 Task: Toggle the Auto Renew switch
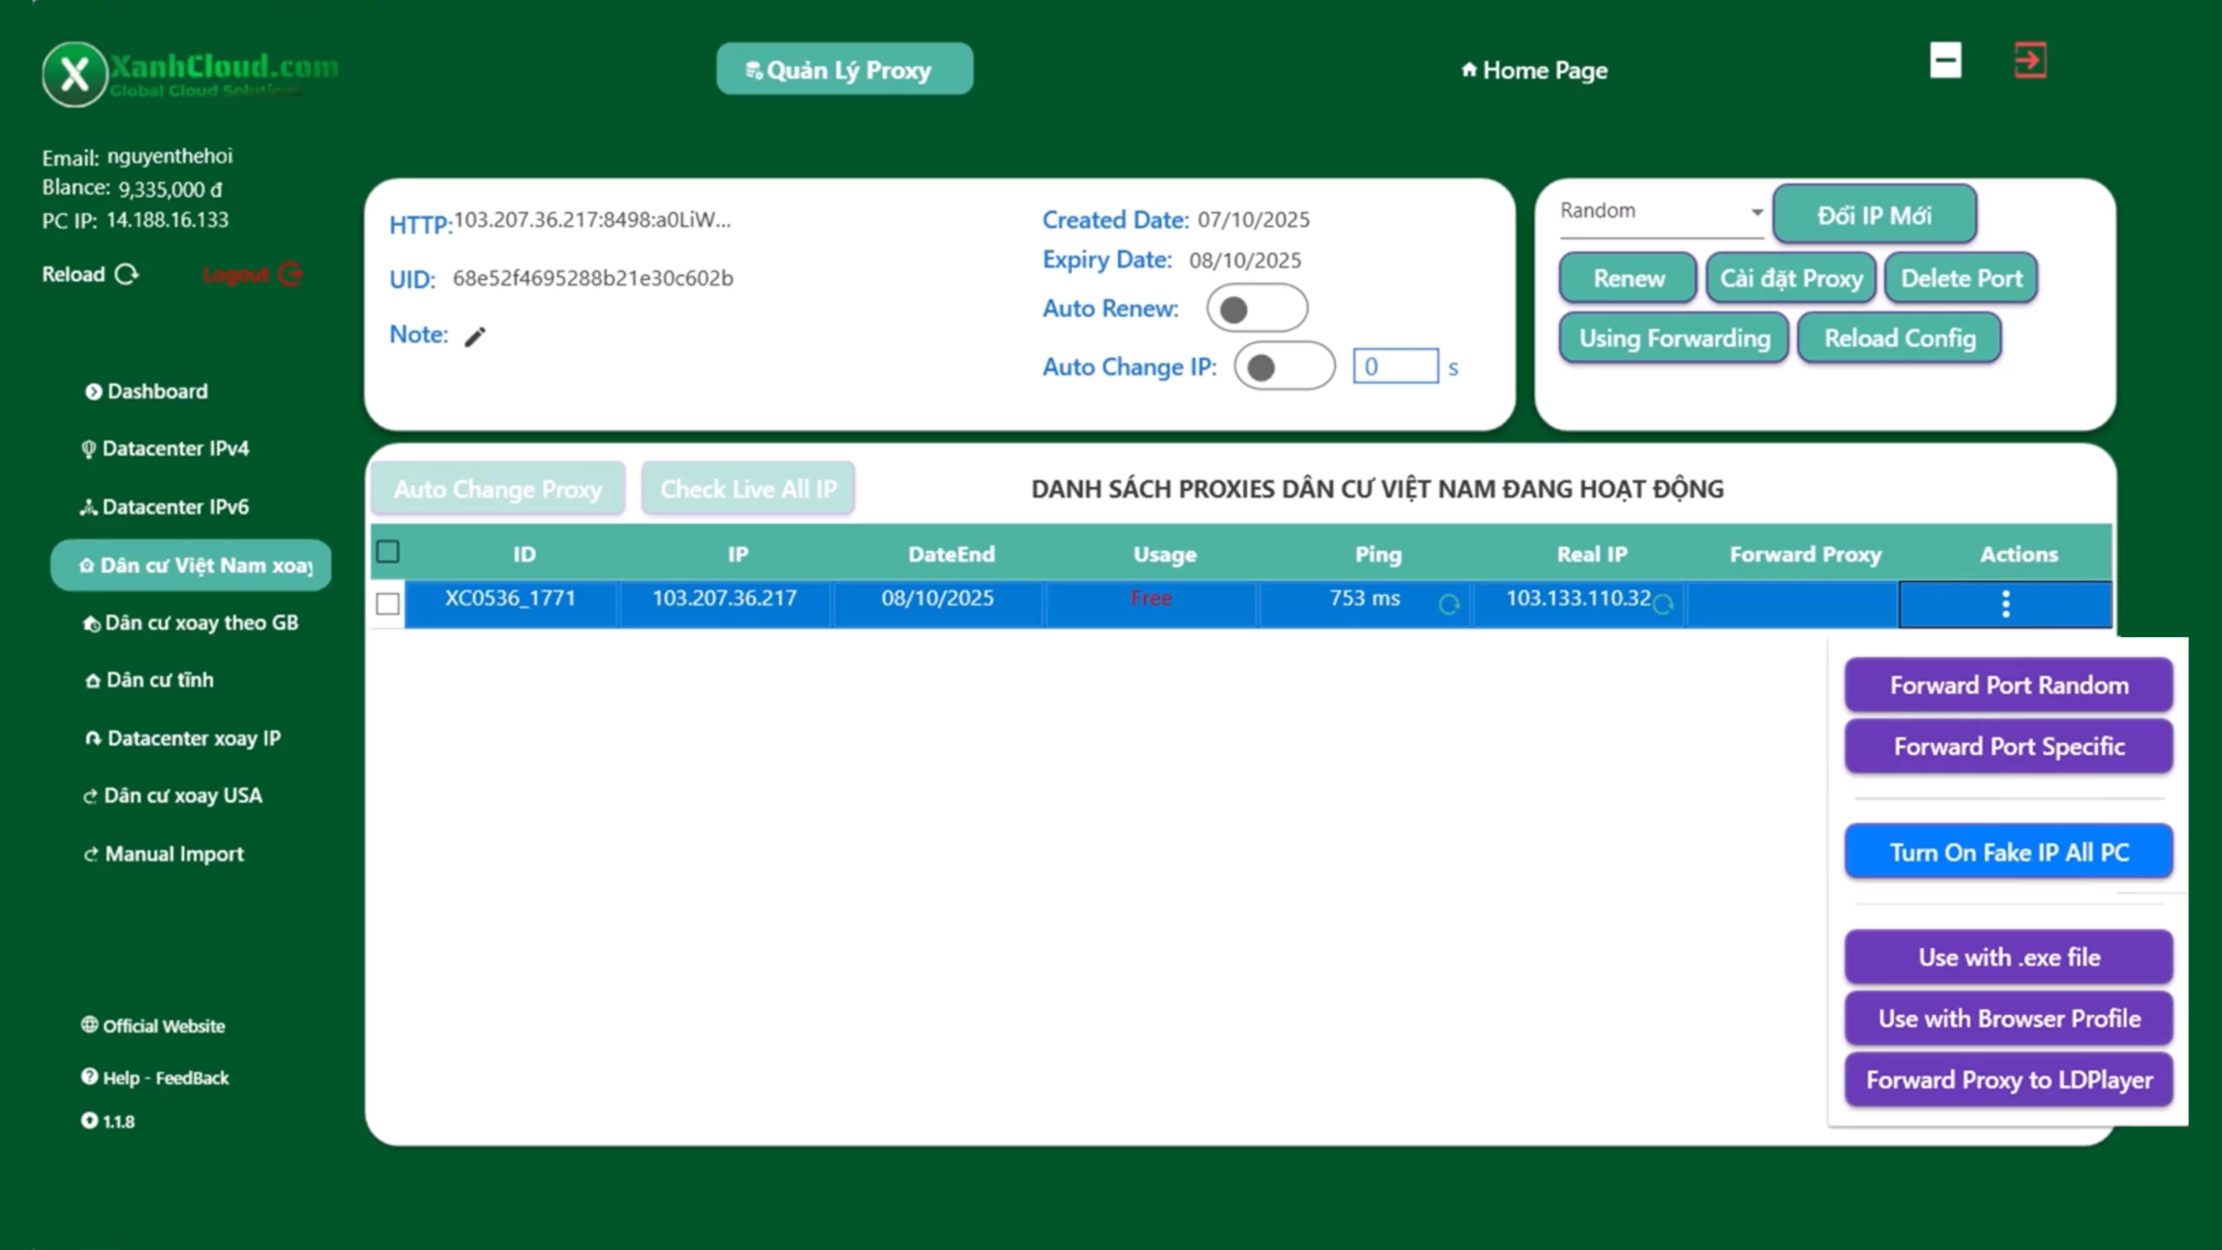[1256, 309]
